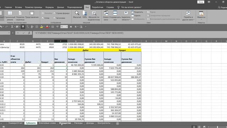Toggle the Строка формул checkbox
The image size is (227, 128).
coord(61,13)
